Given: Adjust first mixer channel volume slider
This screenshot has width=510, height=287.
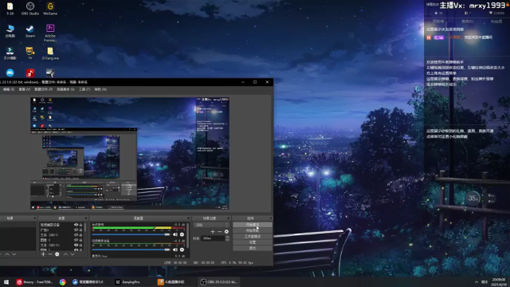Looking at the screenshot, I should (x=131, y=234).
